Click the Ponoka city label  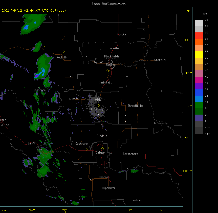(x=121, y=34)
